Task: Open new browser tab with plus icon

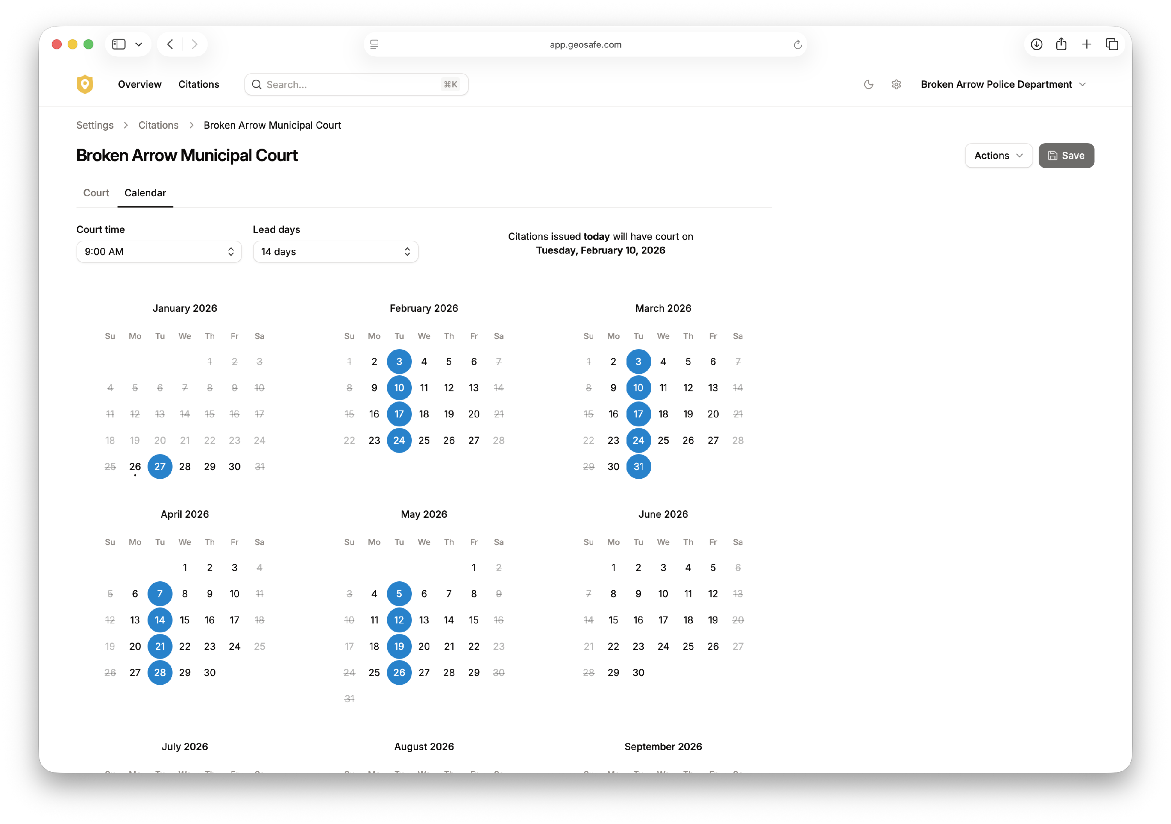Action: click(x=1086, y=44)
